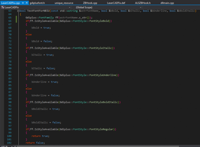Collapse the TestFontForNBIU function block
This screenshot has width=200, height=147.
[x=18, y=11]
